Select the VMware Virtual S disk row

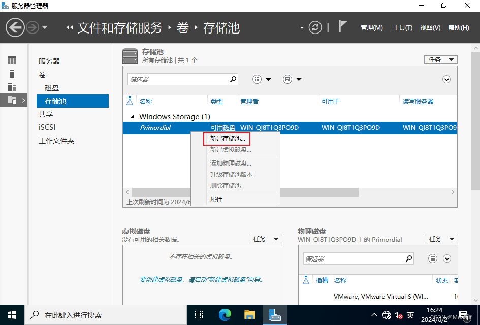coord(378,296)
